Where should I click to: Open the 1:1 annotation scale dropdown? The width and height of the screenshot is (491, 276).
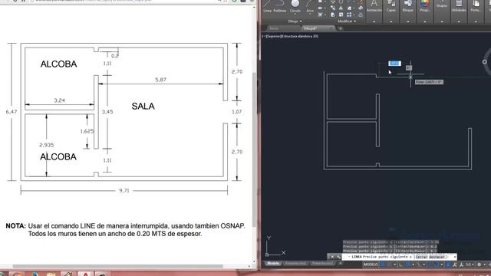(x=470, y=264)
